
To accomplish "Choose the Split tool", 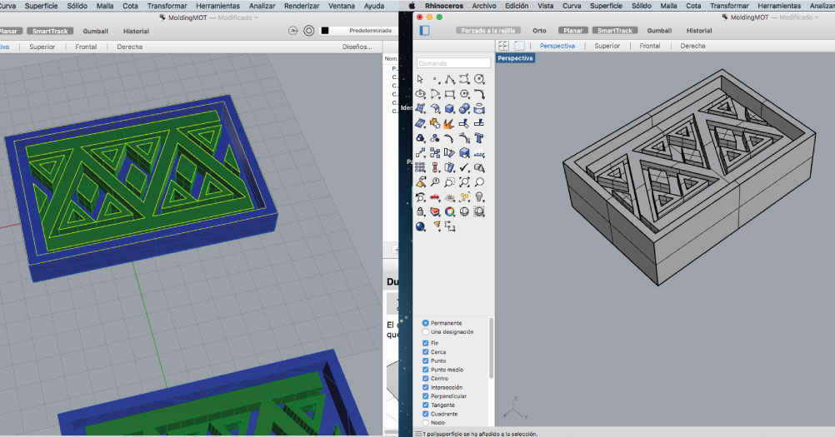I will point(479,123).
